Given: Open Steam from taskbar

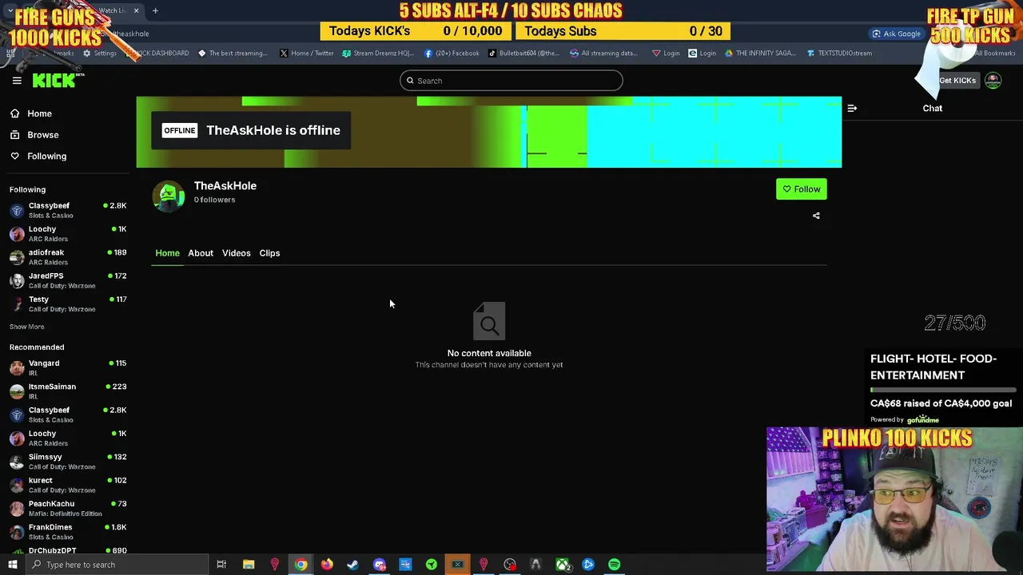Looking at the screenshot, I should pyautogui.click(x=352, y=565).
